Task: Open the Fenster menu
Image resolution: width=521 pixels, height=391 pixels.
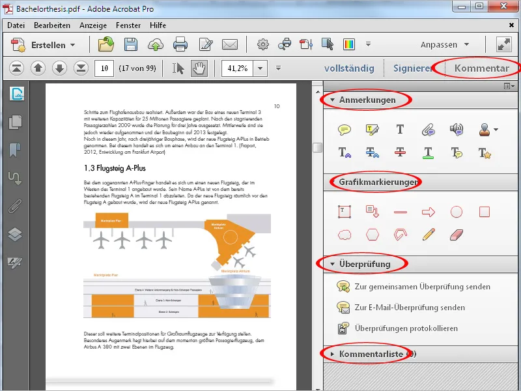Action: 128,25
